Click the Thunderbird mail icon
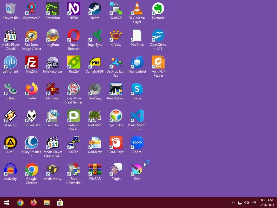The image size is (277, 208). pos(137,62)
